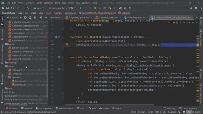This screenshot has height=114, width=203.
Task: Click the CRLF line separator indicator
Action: click(x=151, y=112)
